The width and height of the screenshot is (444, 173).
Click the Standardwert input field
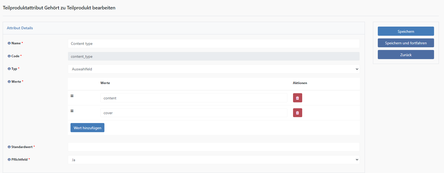click(213, 147)
